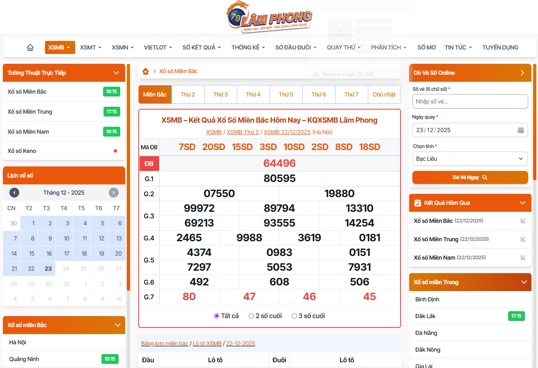Click the Lâm Phong dragon logo
This screenshot has width=538, height=368.
tap(269, 18)
